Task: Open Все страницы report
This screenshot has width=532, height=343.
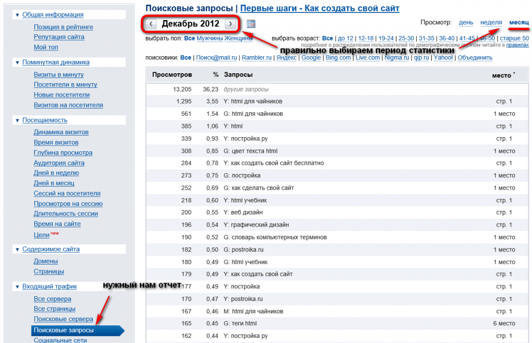Action: click(55, 309)
